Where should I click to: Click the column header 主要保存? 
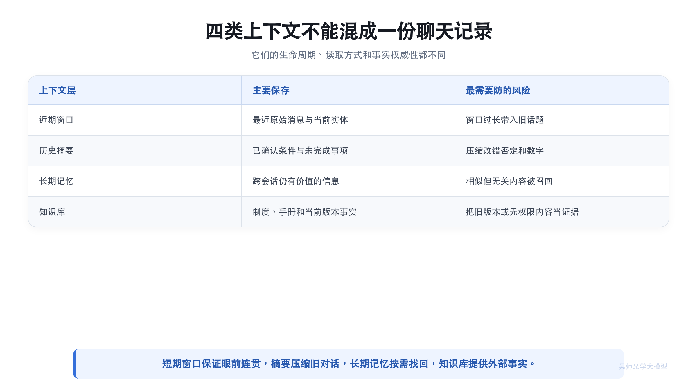pyautogui.click(x=348, y=90)
